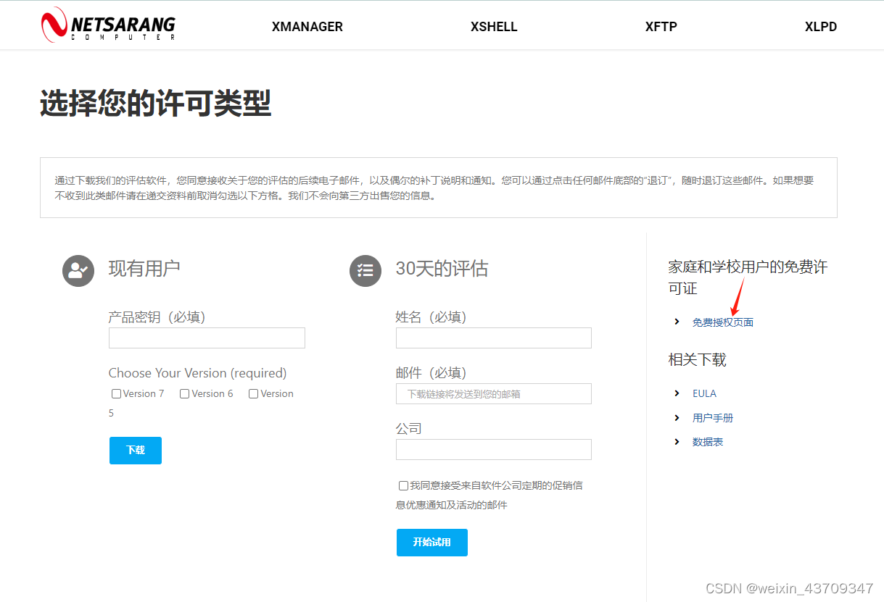Click the evaluation email notice paragraph
Viewport: 884px width, 602px height.
[x=434, y=188]
